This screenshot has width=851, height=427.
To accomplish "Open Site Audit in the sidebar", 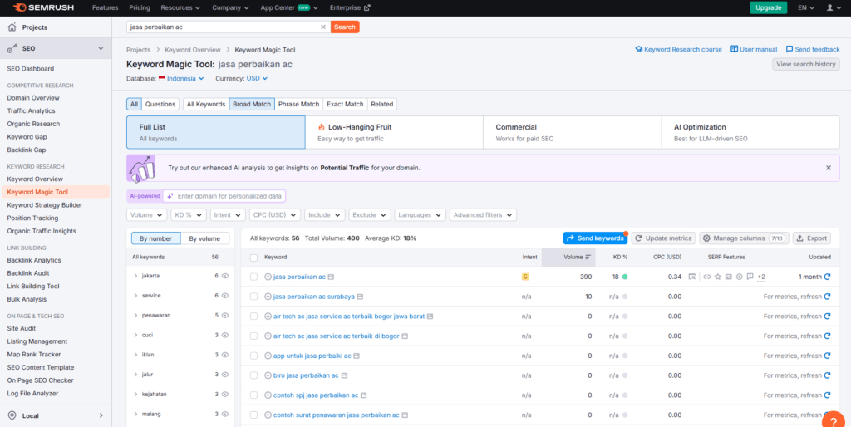I will (21, 328).
